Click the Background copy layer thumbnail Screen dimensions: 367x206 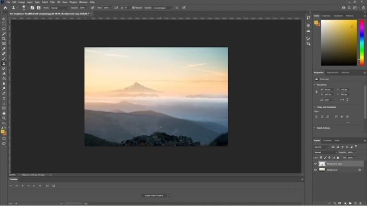click(x=322, y=164)
